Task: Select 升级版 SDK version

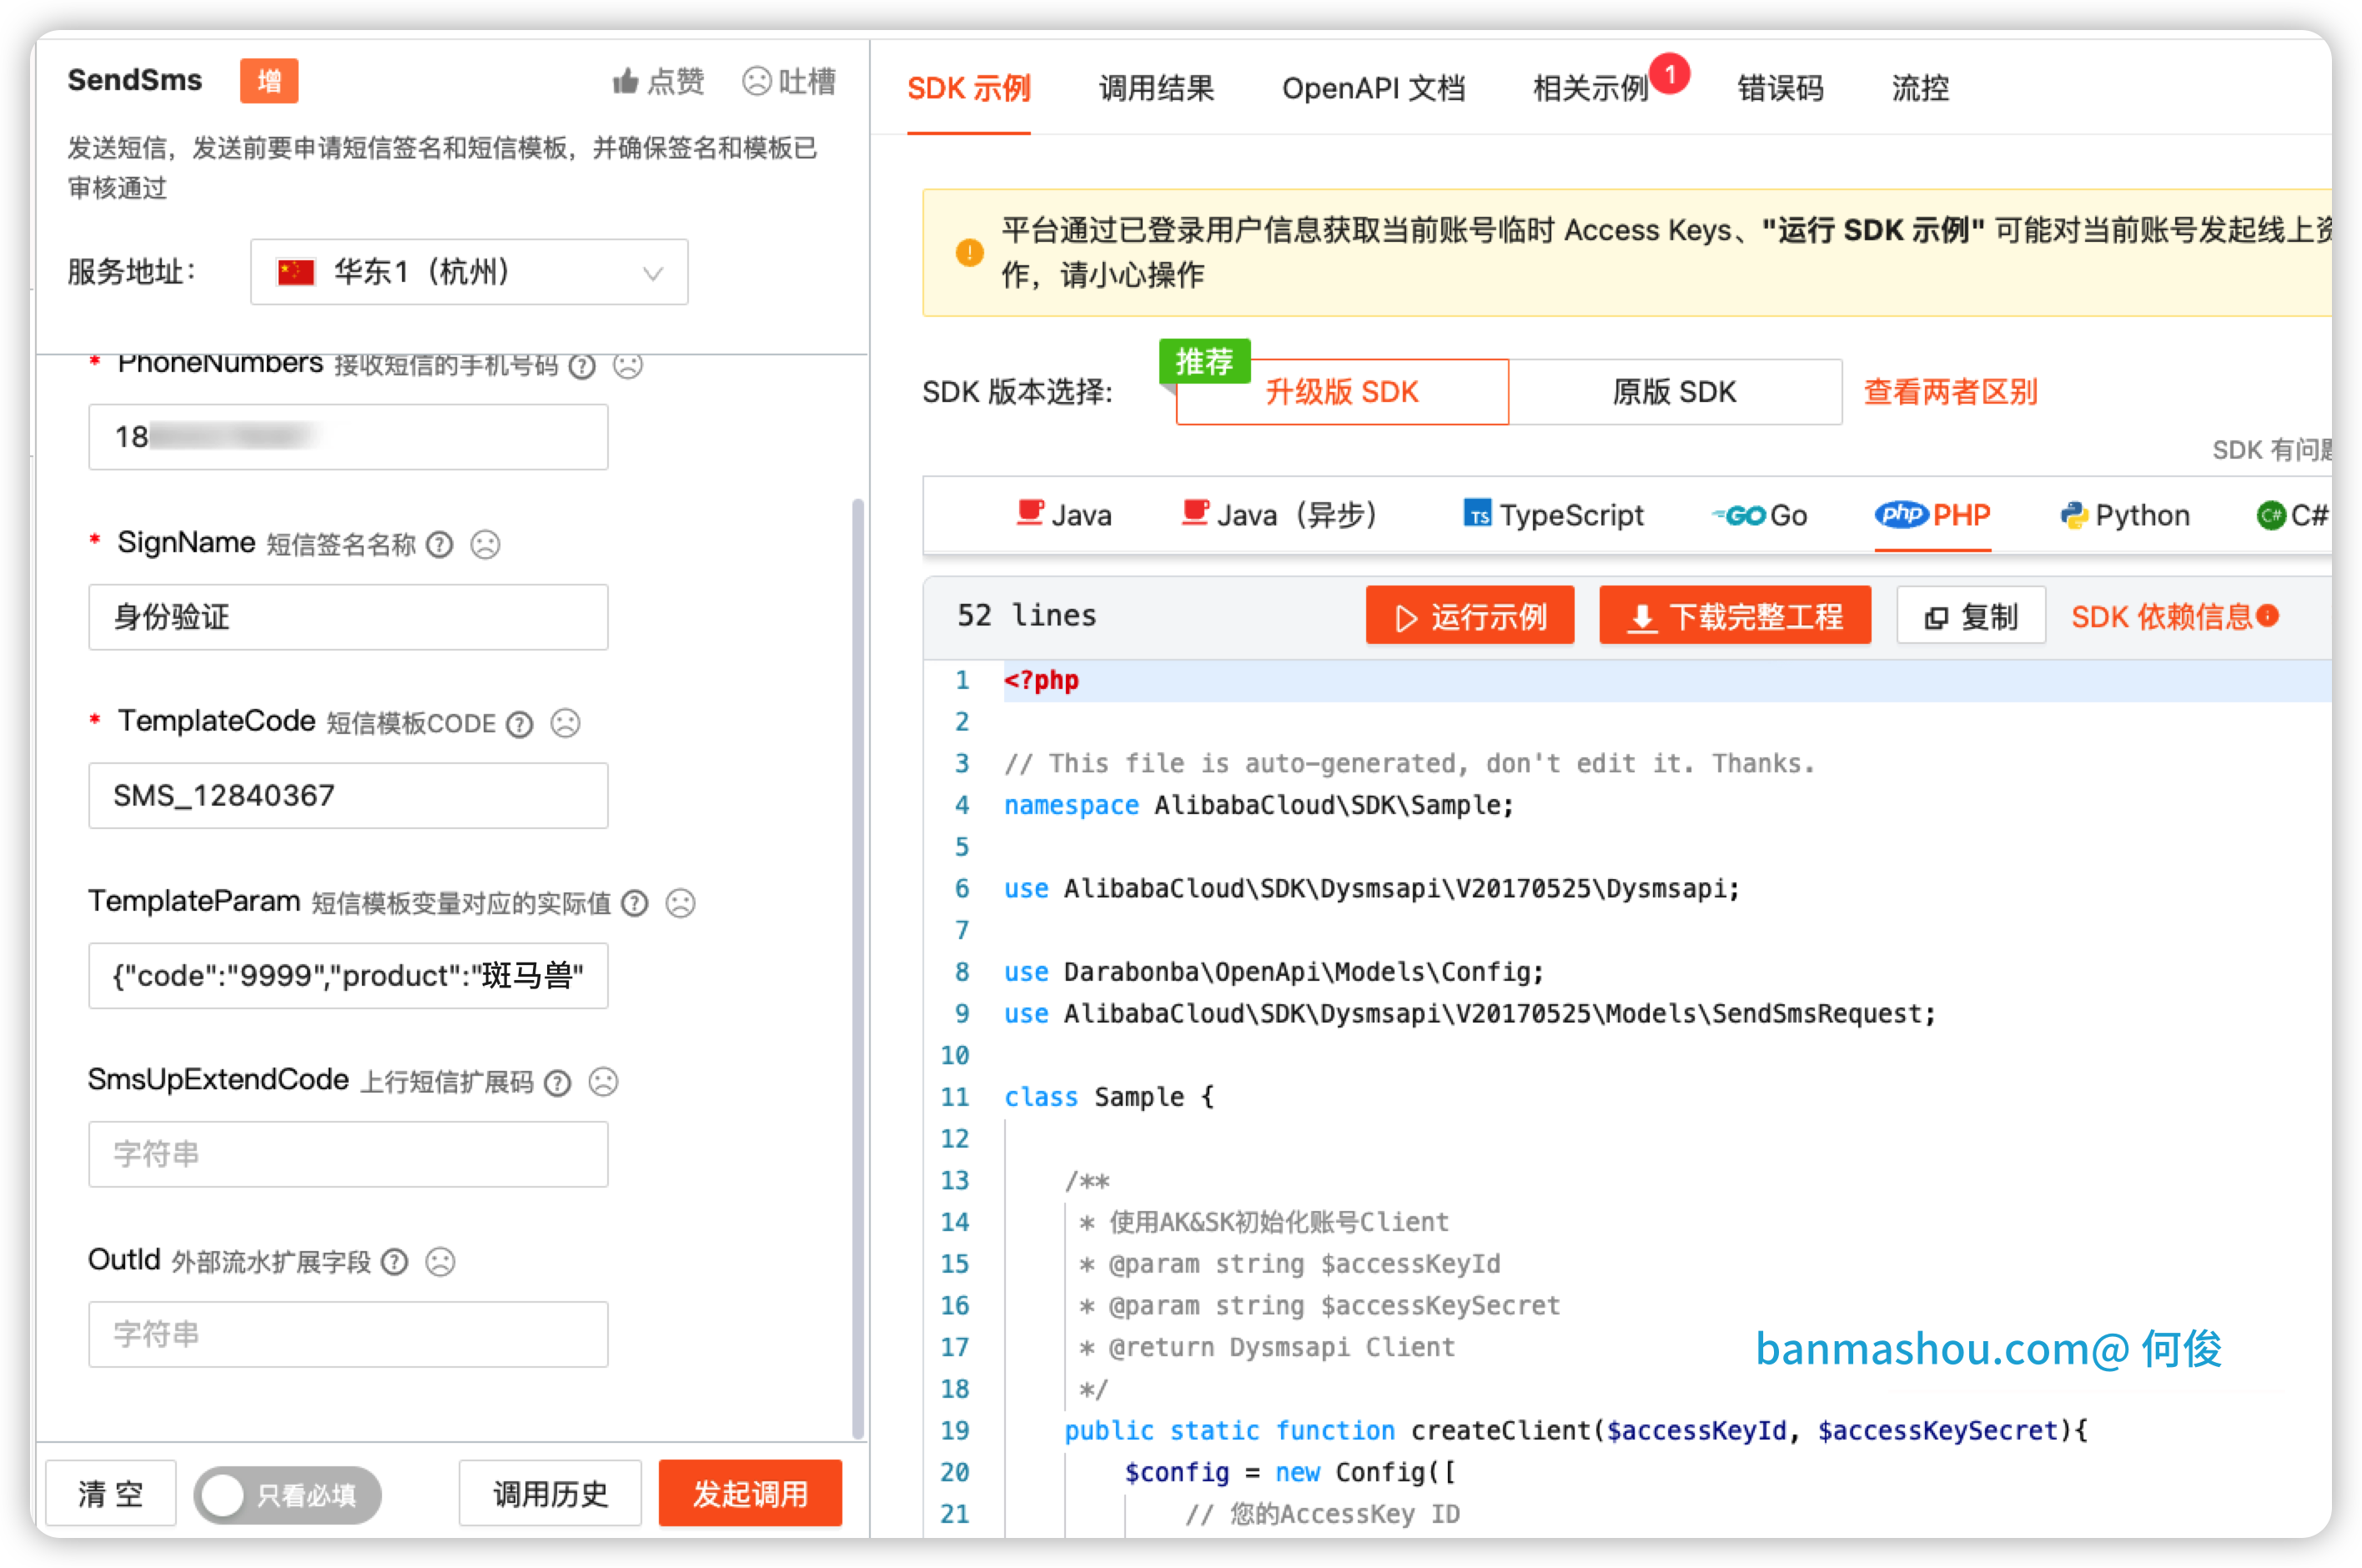Action: tap(1342, 392)
